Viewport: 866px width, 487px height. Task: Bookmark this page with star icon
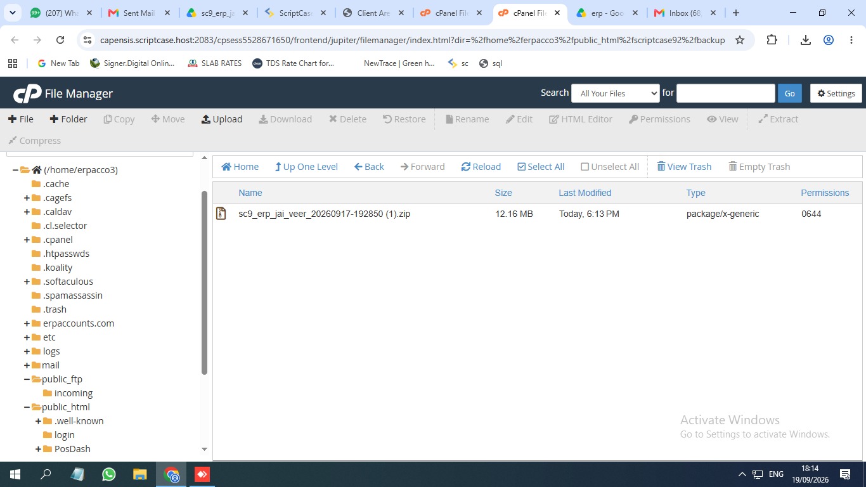[739, 40]
